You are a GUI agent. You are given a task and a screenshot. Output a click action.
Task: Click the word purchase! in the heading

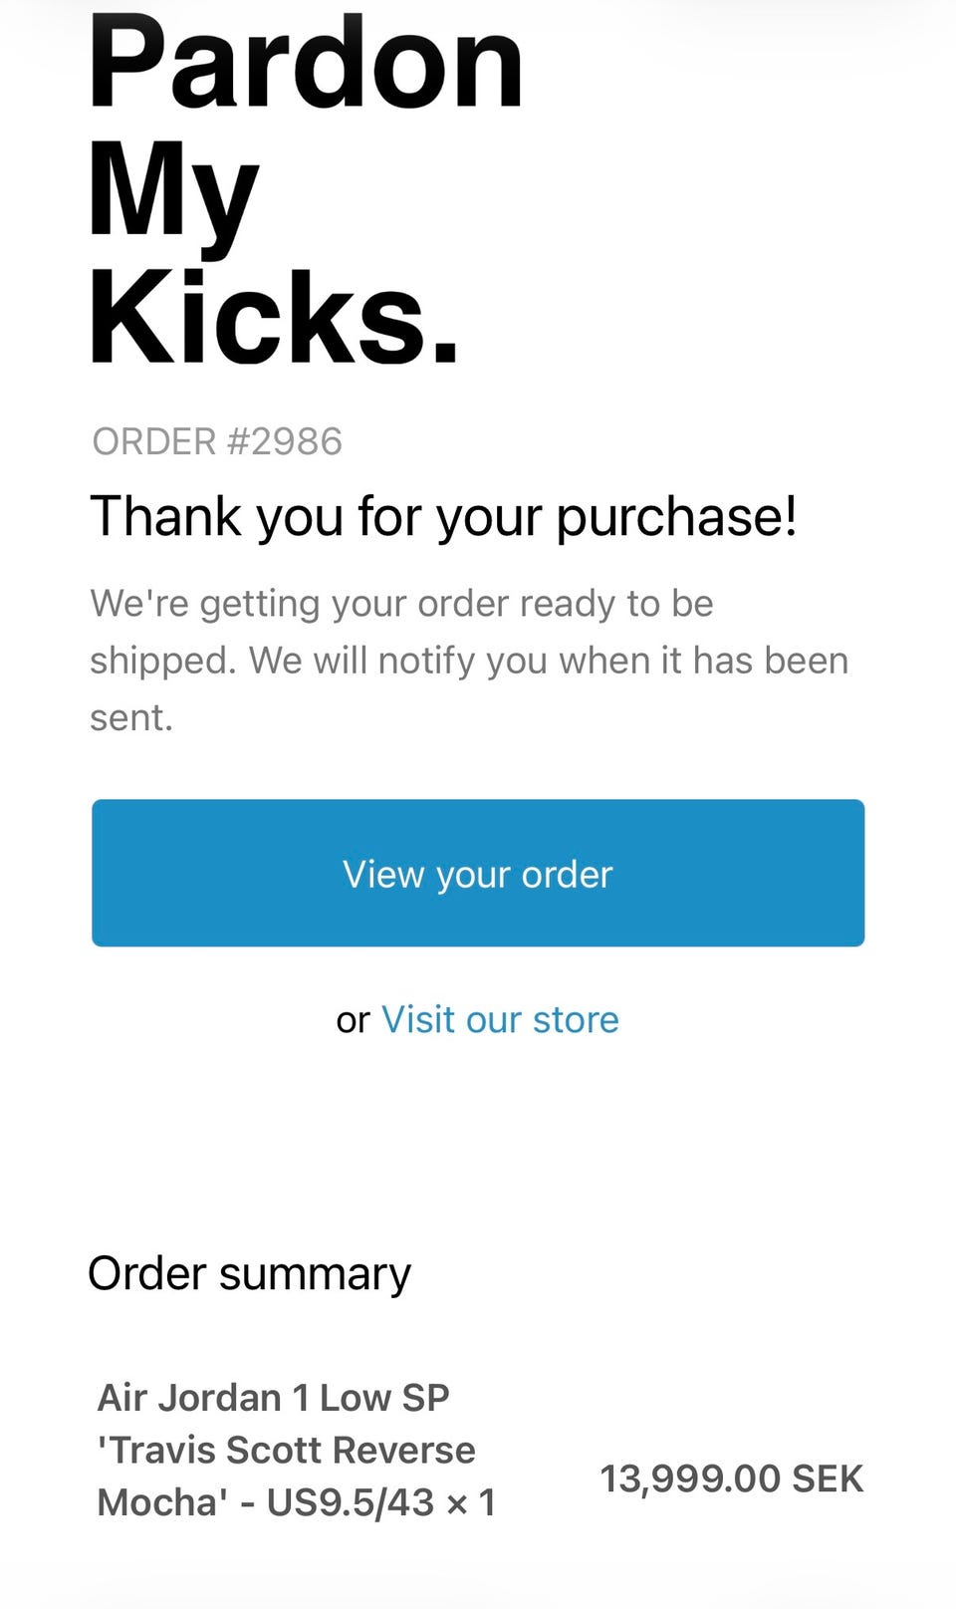pyautogui.click(x=676, y=517)
